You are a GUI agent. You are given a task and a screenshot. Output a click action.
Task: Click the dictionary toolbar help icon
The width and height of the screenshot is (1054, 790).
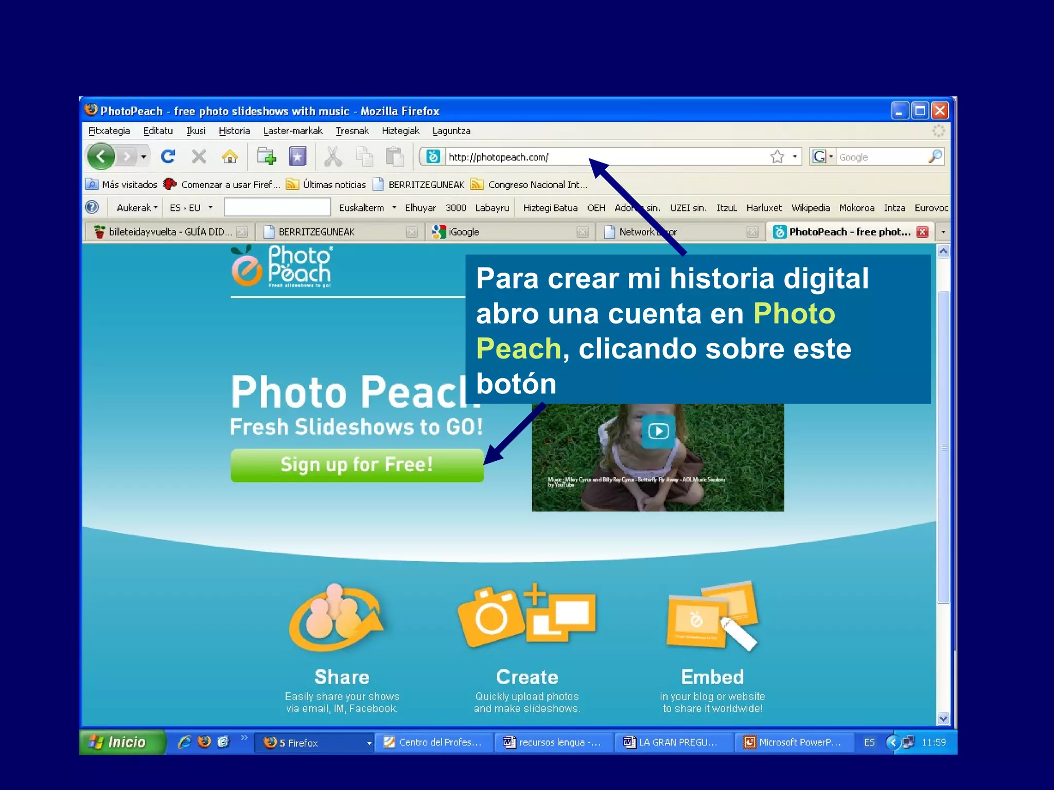click(92, 207)
